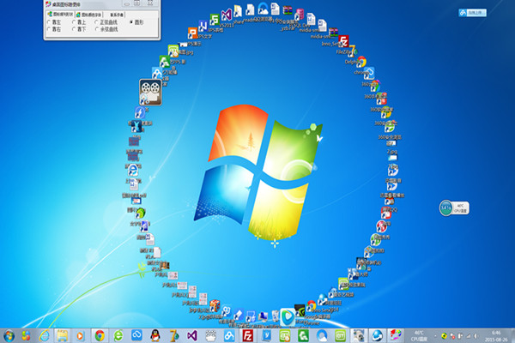Select the 圆形 (circle) radio option
The width and height of the screenshot is (515, 343).
[x=136, y=22]
